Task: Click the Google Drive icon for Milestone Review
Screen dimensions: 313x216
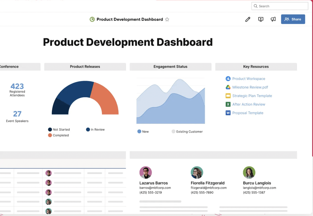Action: point(228,87)
